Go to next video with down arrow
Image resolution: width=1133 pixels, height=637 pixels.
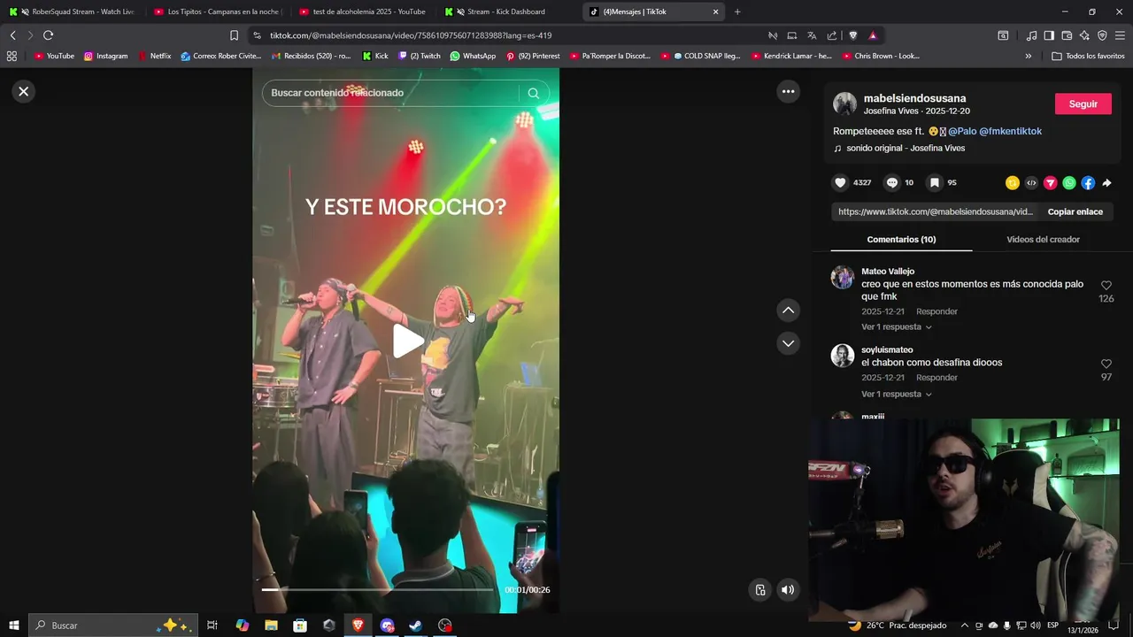(x=788, y=343)
